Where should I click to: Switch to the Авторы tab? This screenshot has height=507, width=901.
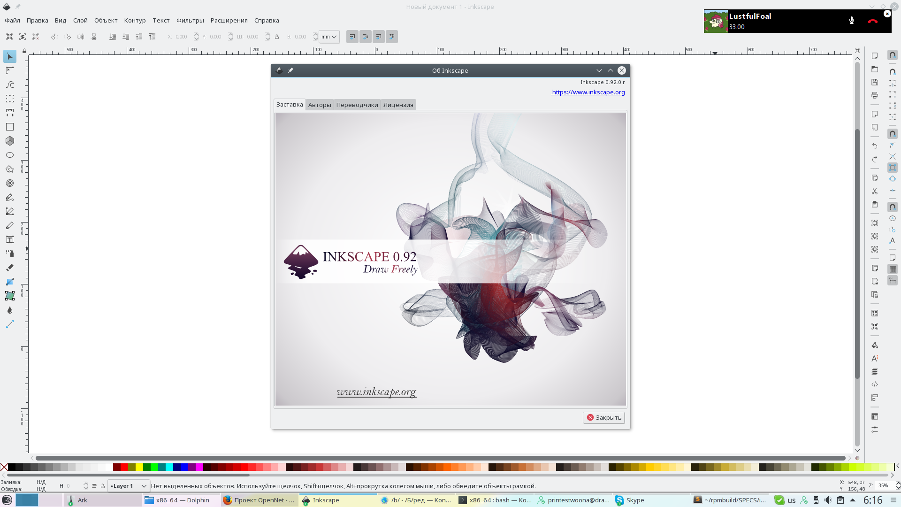[x=320, y=105]
